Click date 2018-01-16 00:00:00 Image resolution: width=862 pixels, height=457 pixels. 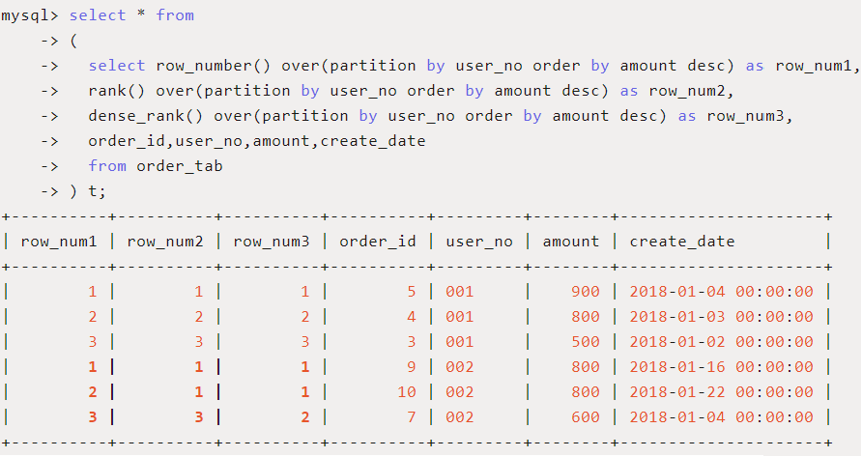tap(721, 367)
